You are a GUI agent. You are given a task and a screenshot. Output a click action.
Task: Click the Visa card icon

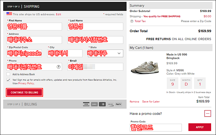coord(86,104)
